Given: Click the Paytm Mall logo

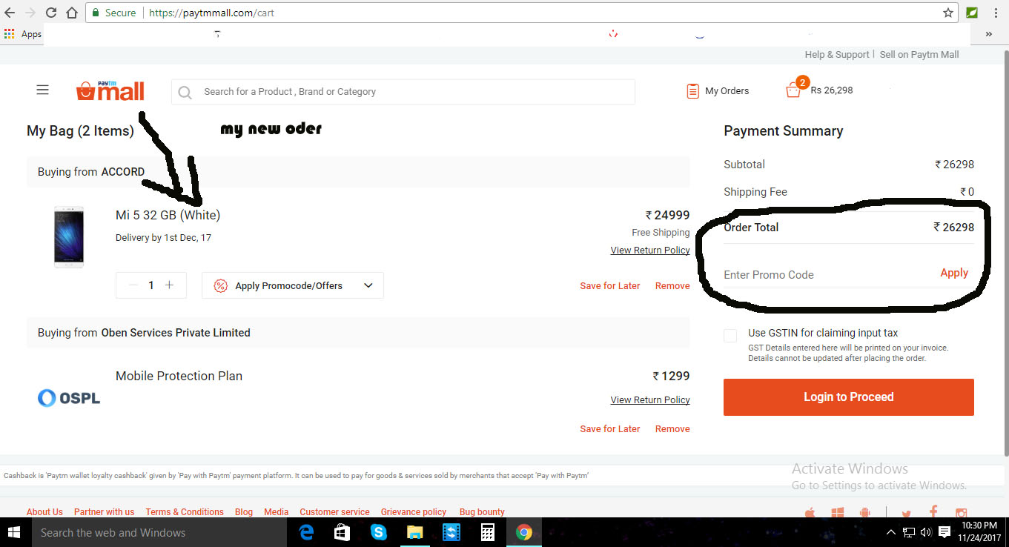Looking at the screenshot, I should point(110,90).
